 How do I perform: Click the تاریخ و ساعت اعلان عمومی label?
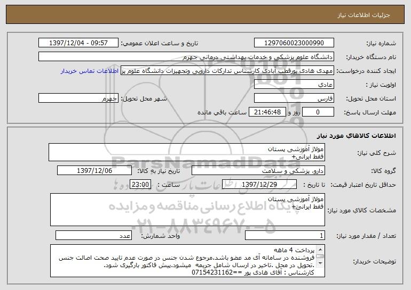pyautogui.click(x=160, y=43)
